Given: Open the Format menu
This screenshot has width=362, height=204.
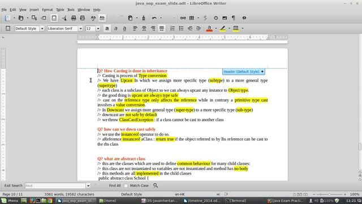Looking at the screenshot, I should point(48,10).
